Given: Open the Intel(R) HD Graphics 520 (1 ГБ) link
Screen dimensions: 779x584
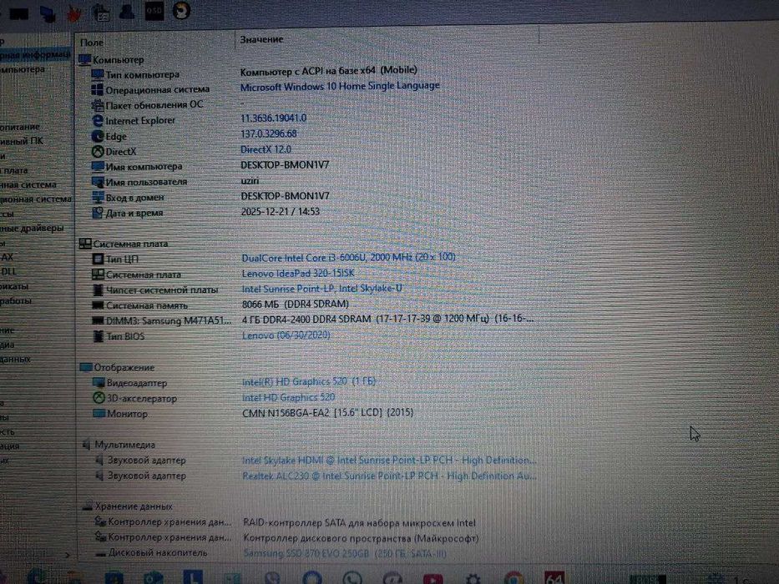Looking at the screenshot, I should [x=309, y=381].
